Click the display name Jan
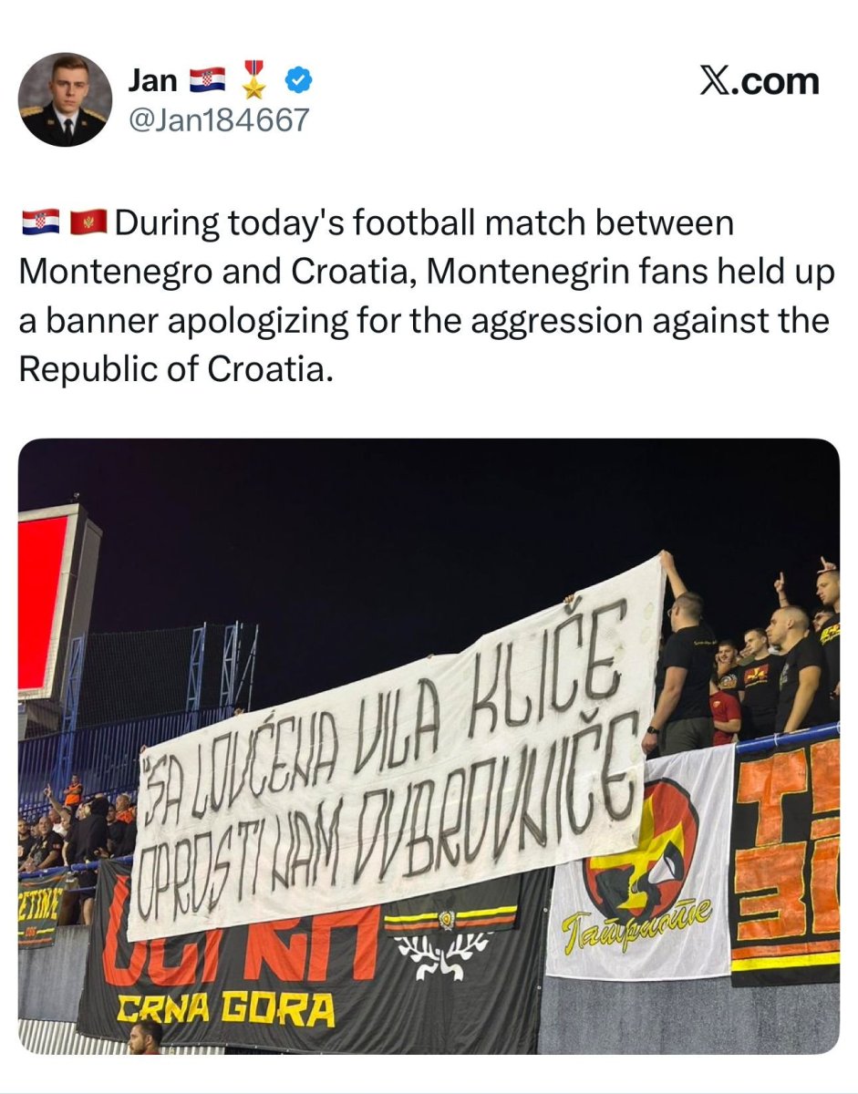This screenshot has height=1094, width=858. coord(151,80)
